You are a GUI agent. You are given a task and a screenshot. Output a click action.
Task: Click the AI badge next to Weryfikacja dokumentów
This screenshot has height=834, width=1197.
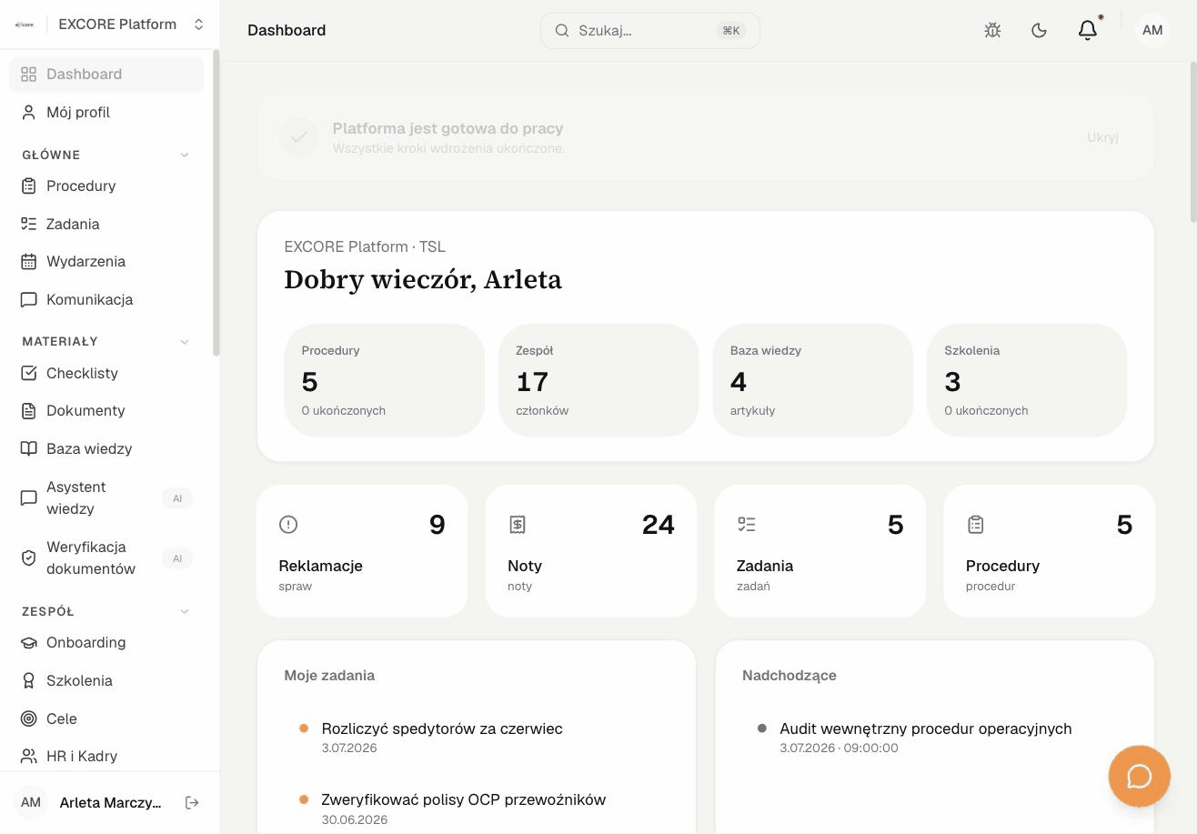coord(177,558)
